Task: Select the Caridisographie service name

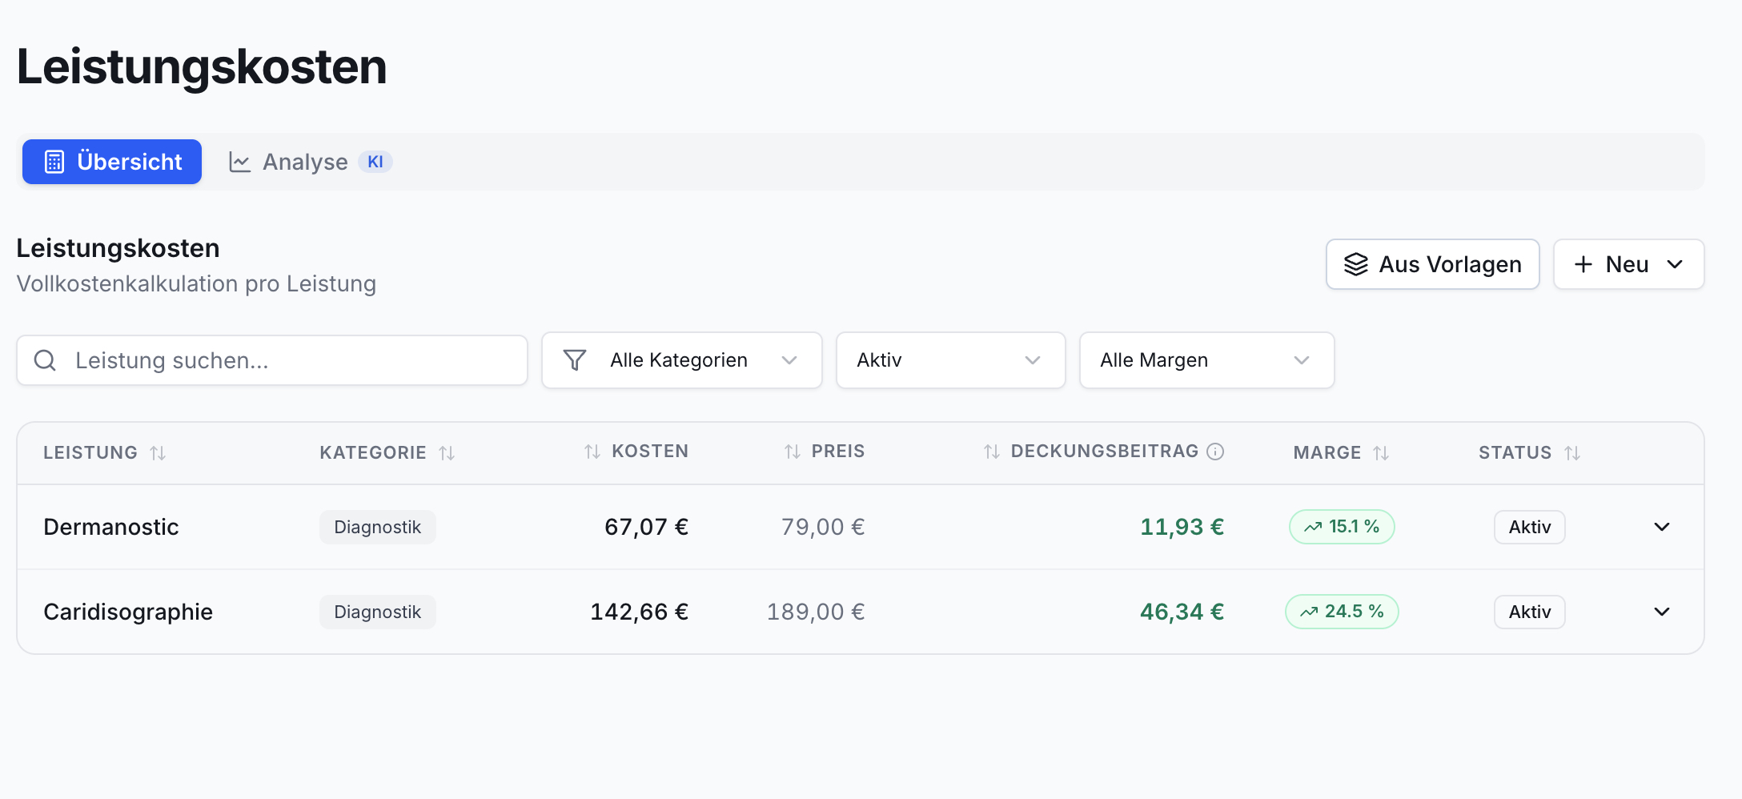Action: (128, 612)
